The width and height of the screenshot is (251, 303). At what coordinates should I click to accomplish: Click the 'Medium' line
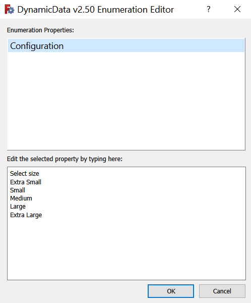[x=21, y=198]
